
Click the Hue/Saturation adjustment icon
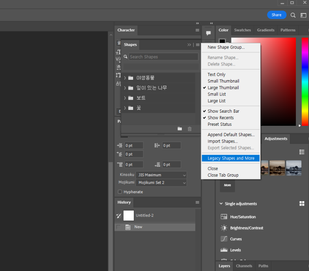click(224, 217)
